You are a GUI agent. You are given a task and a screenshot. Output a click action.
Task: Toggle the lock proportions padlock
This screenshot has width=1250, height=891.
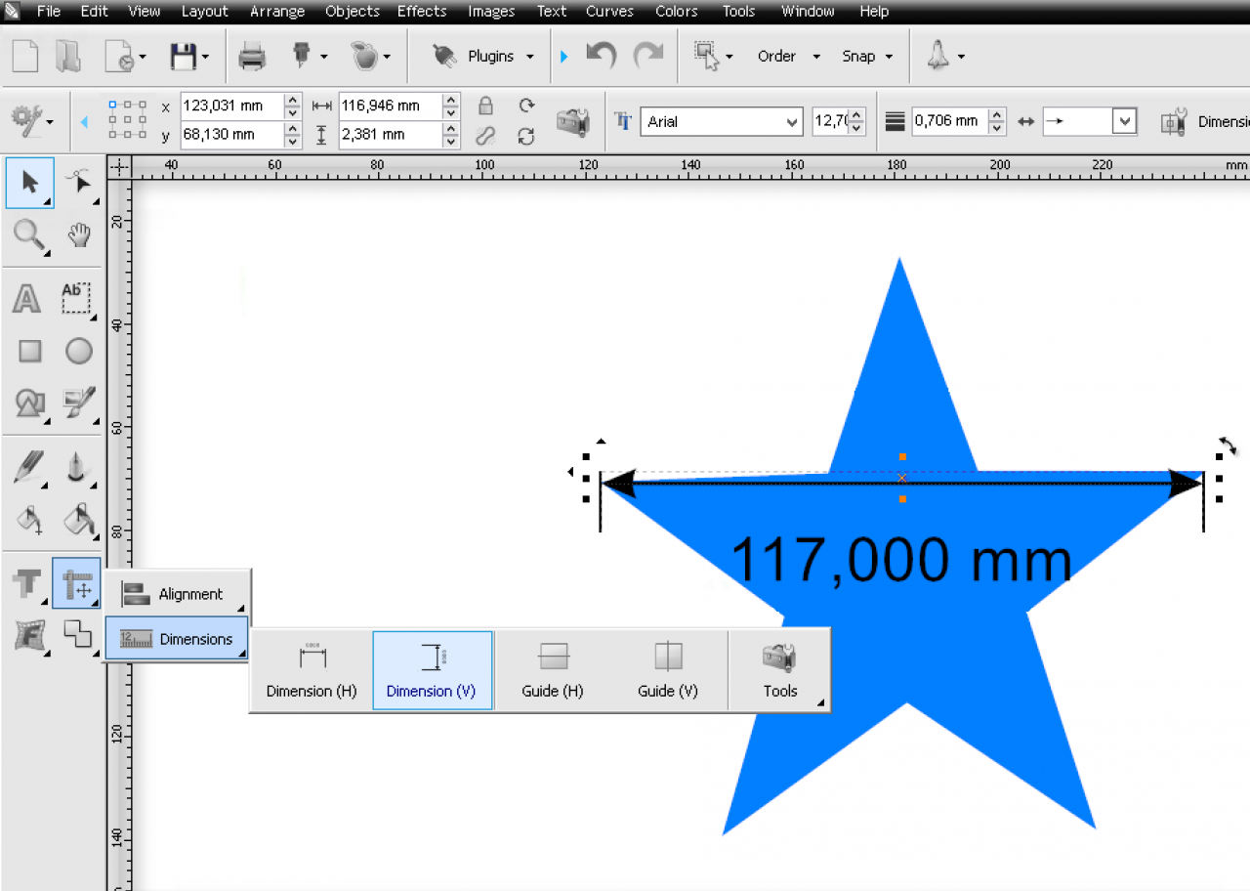tap(485, 106)
